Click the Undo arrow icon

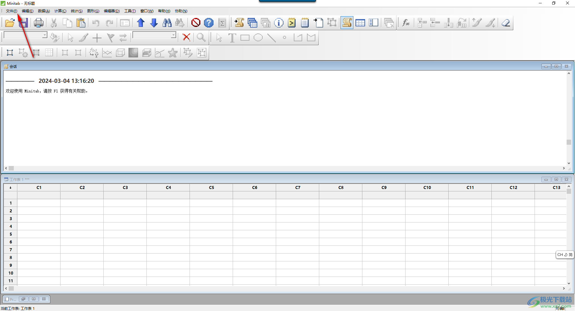coord(96,23)
